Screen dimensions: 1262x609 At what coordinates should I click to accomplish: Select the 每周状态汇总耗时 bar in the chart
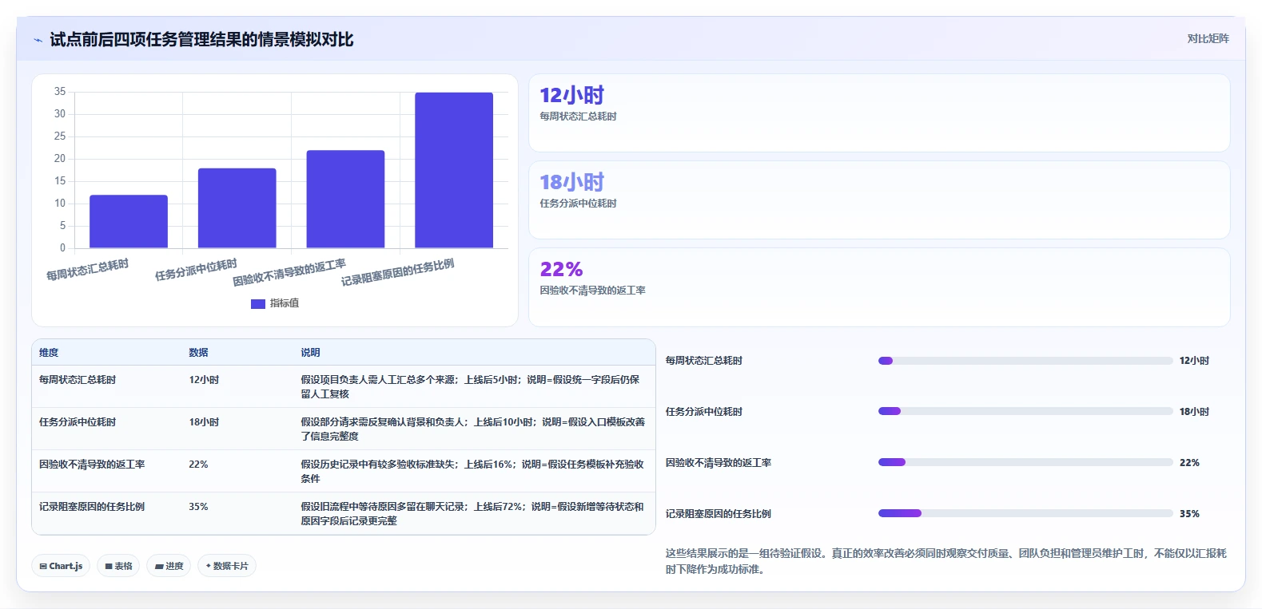(x=129, y=221)
